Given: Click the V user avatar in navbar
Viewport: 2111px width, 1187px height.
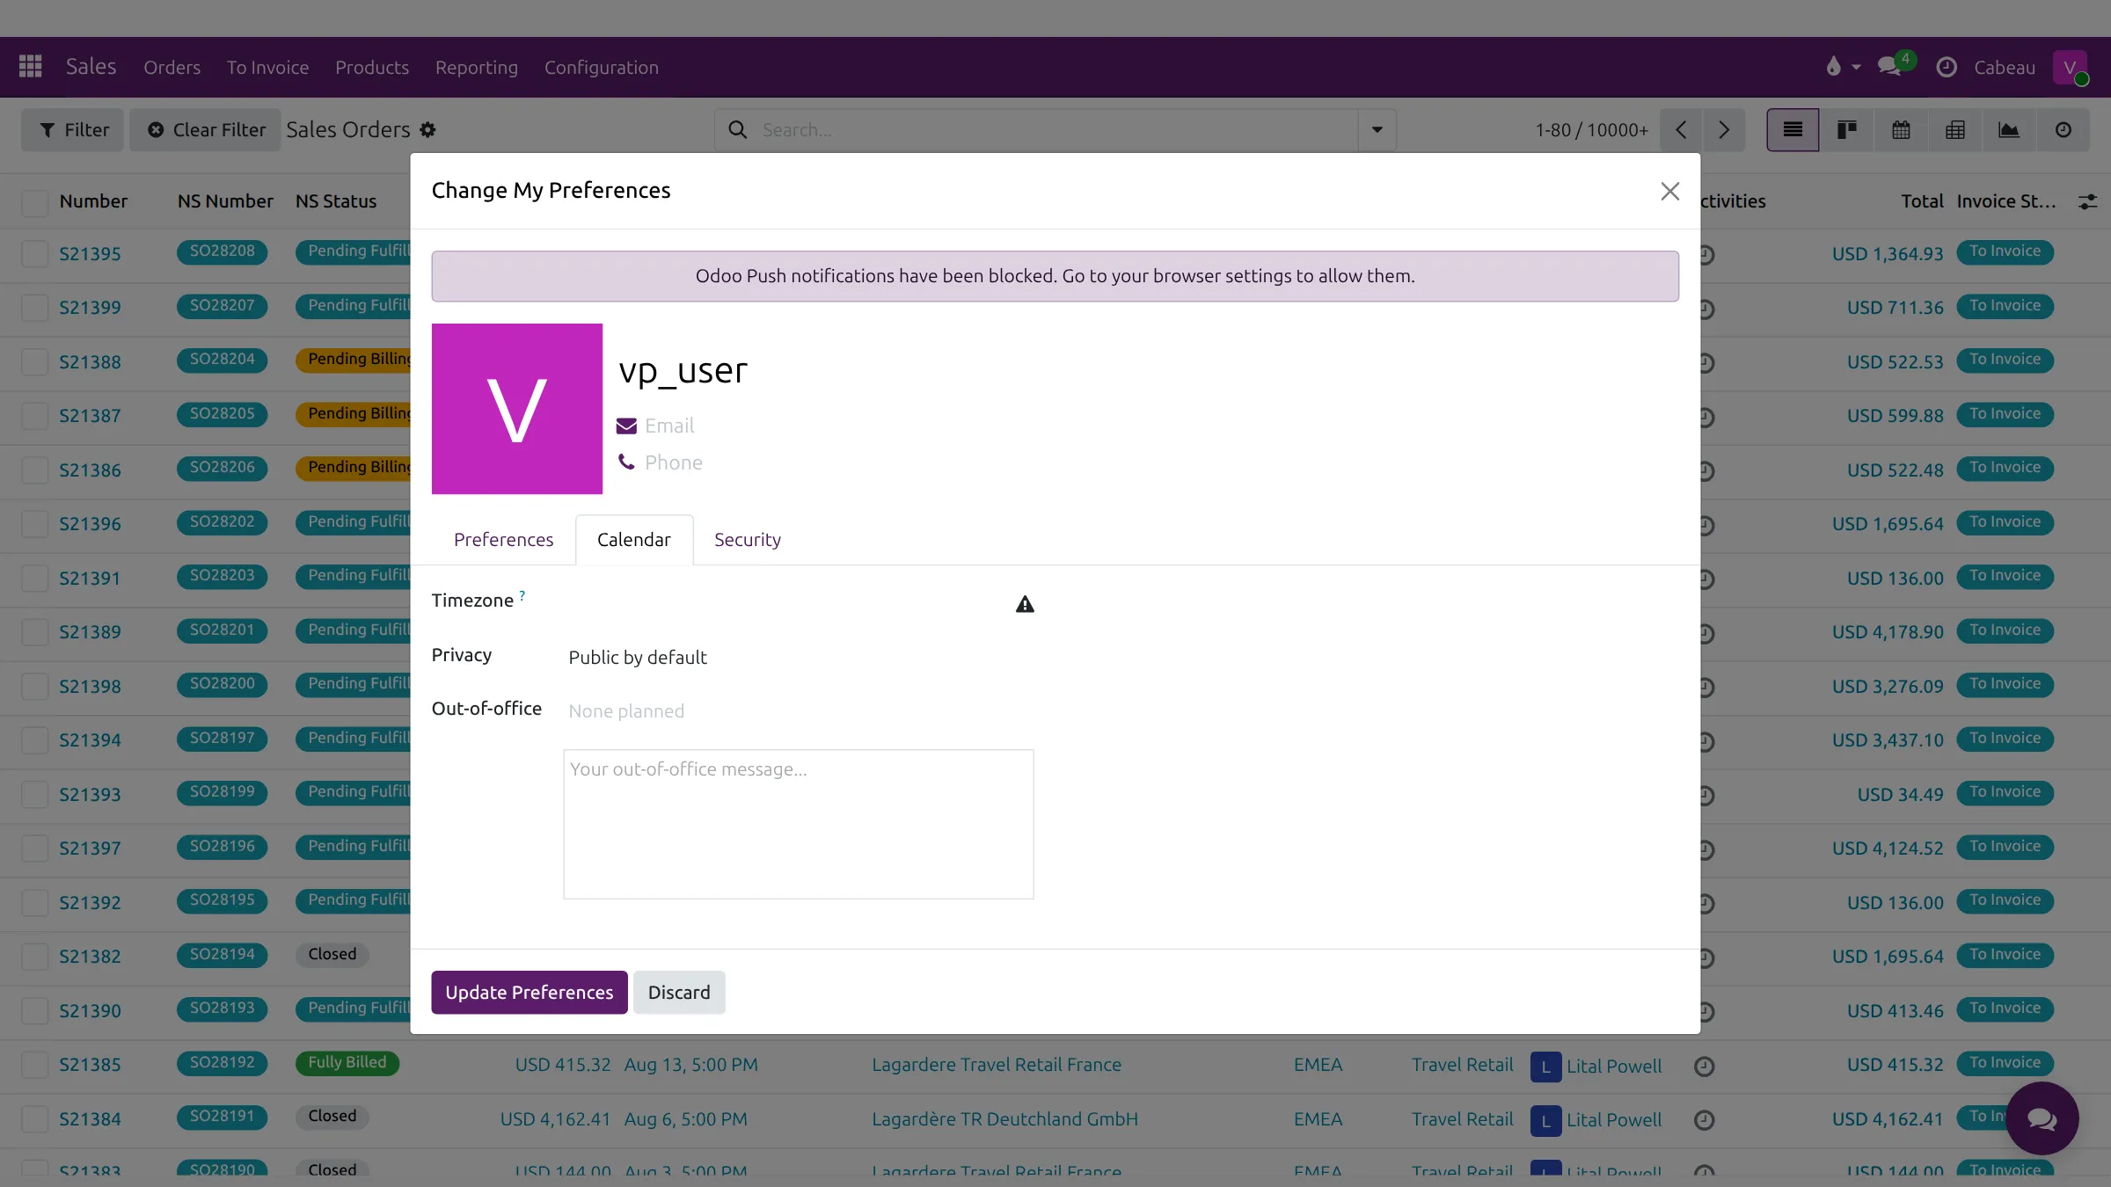Looking at the screenshot, I should click(x=2071, y=67).
